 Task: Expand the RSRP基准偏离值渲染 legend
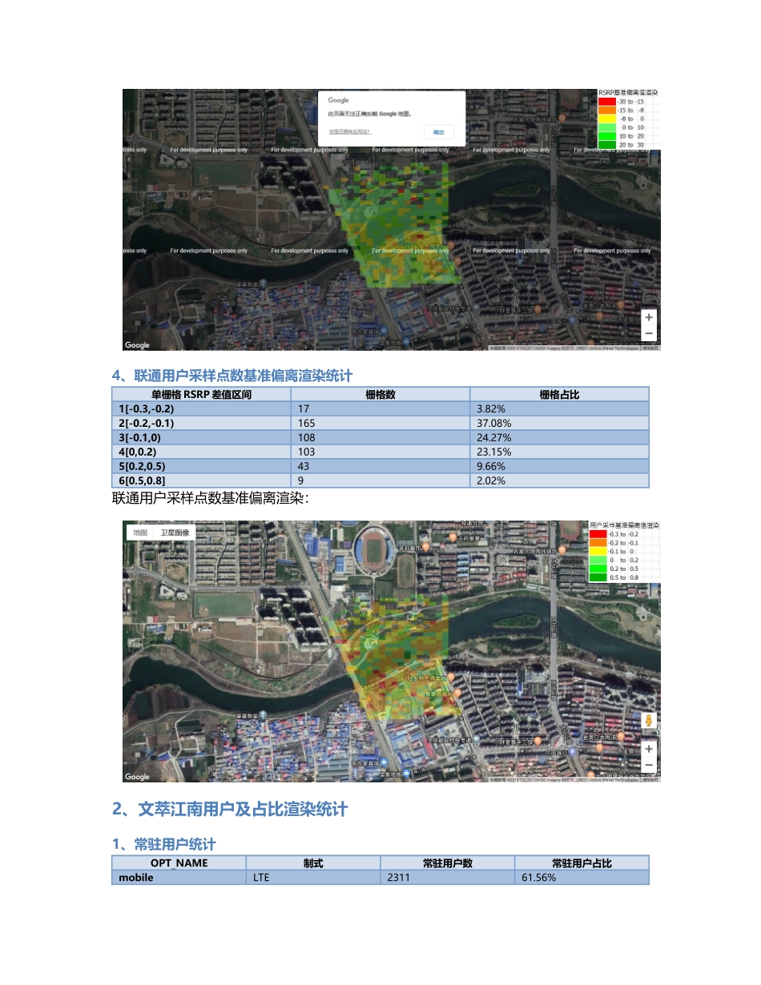[x=626, y=91]
